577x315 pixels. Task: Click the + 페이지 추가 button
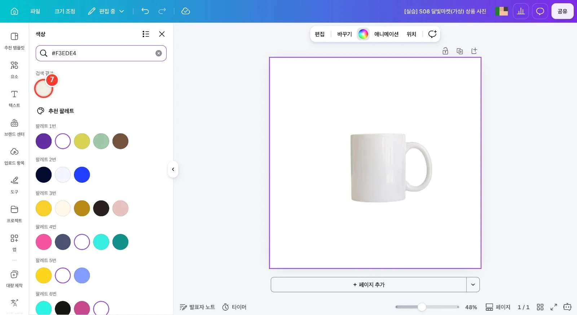[369, 285]
